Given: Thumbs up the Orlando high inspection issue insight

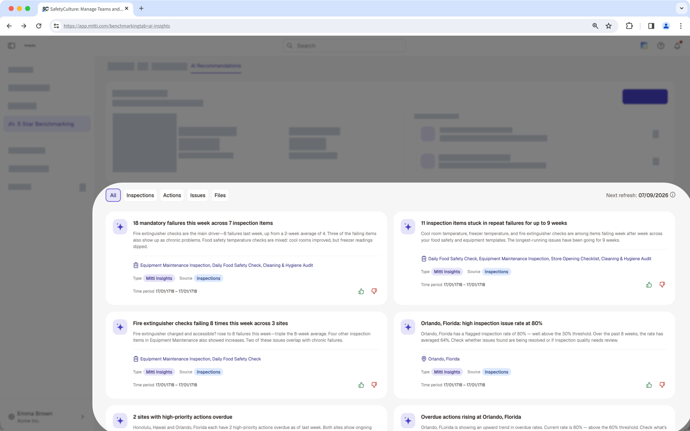Looking at the screenshot, I should click(x=649, y=385).
